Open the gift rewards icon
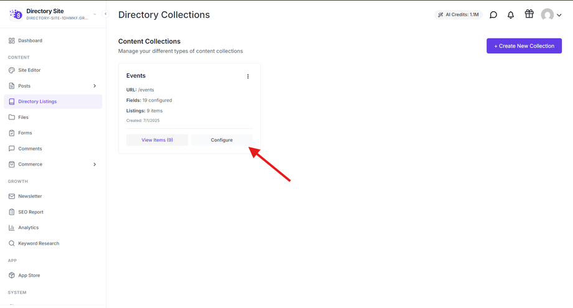The width and height of the screenshot is (573, 308). tap(529, 14)
